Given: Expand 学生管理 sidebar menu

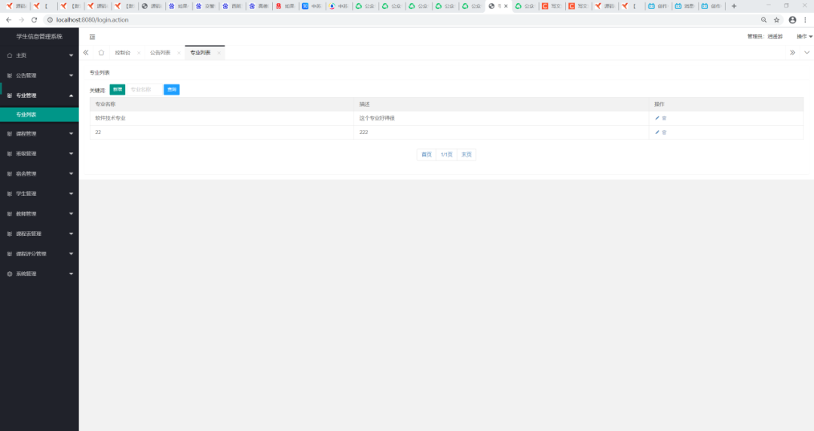Looking at the screenshot, I should 39,194.
